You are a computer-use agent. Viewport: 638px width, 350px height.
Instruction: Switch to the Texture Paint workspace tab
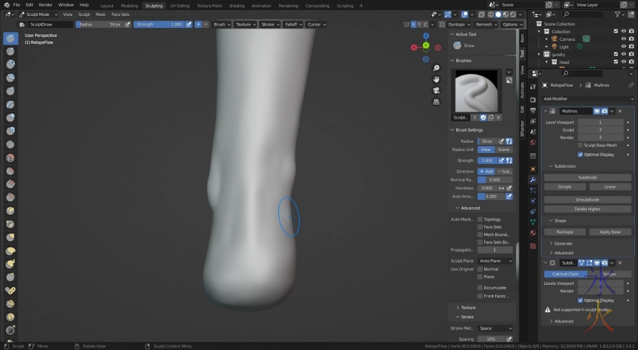pos(209,6)
